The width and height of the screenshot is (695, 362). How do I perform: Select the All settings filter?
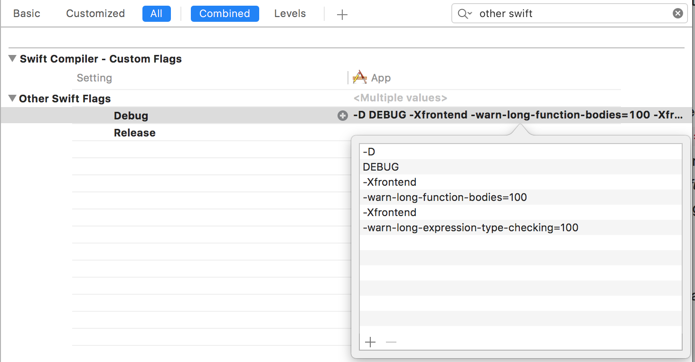[156, 14]
